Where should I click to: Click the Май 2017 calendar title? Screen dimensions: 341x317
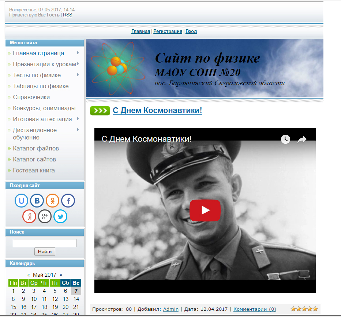[x=45, y=275]
